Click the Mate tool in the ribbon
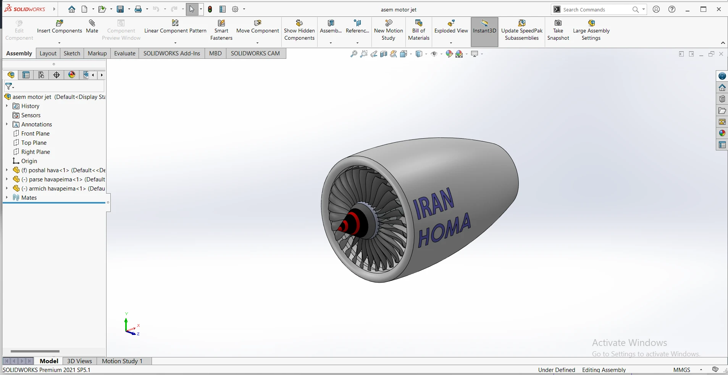This screenshot has width=728, height=375. tap(92, 27)
